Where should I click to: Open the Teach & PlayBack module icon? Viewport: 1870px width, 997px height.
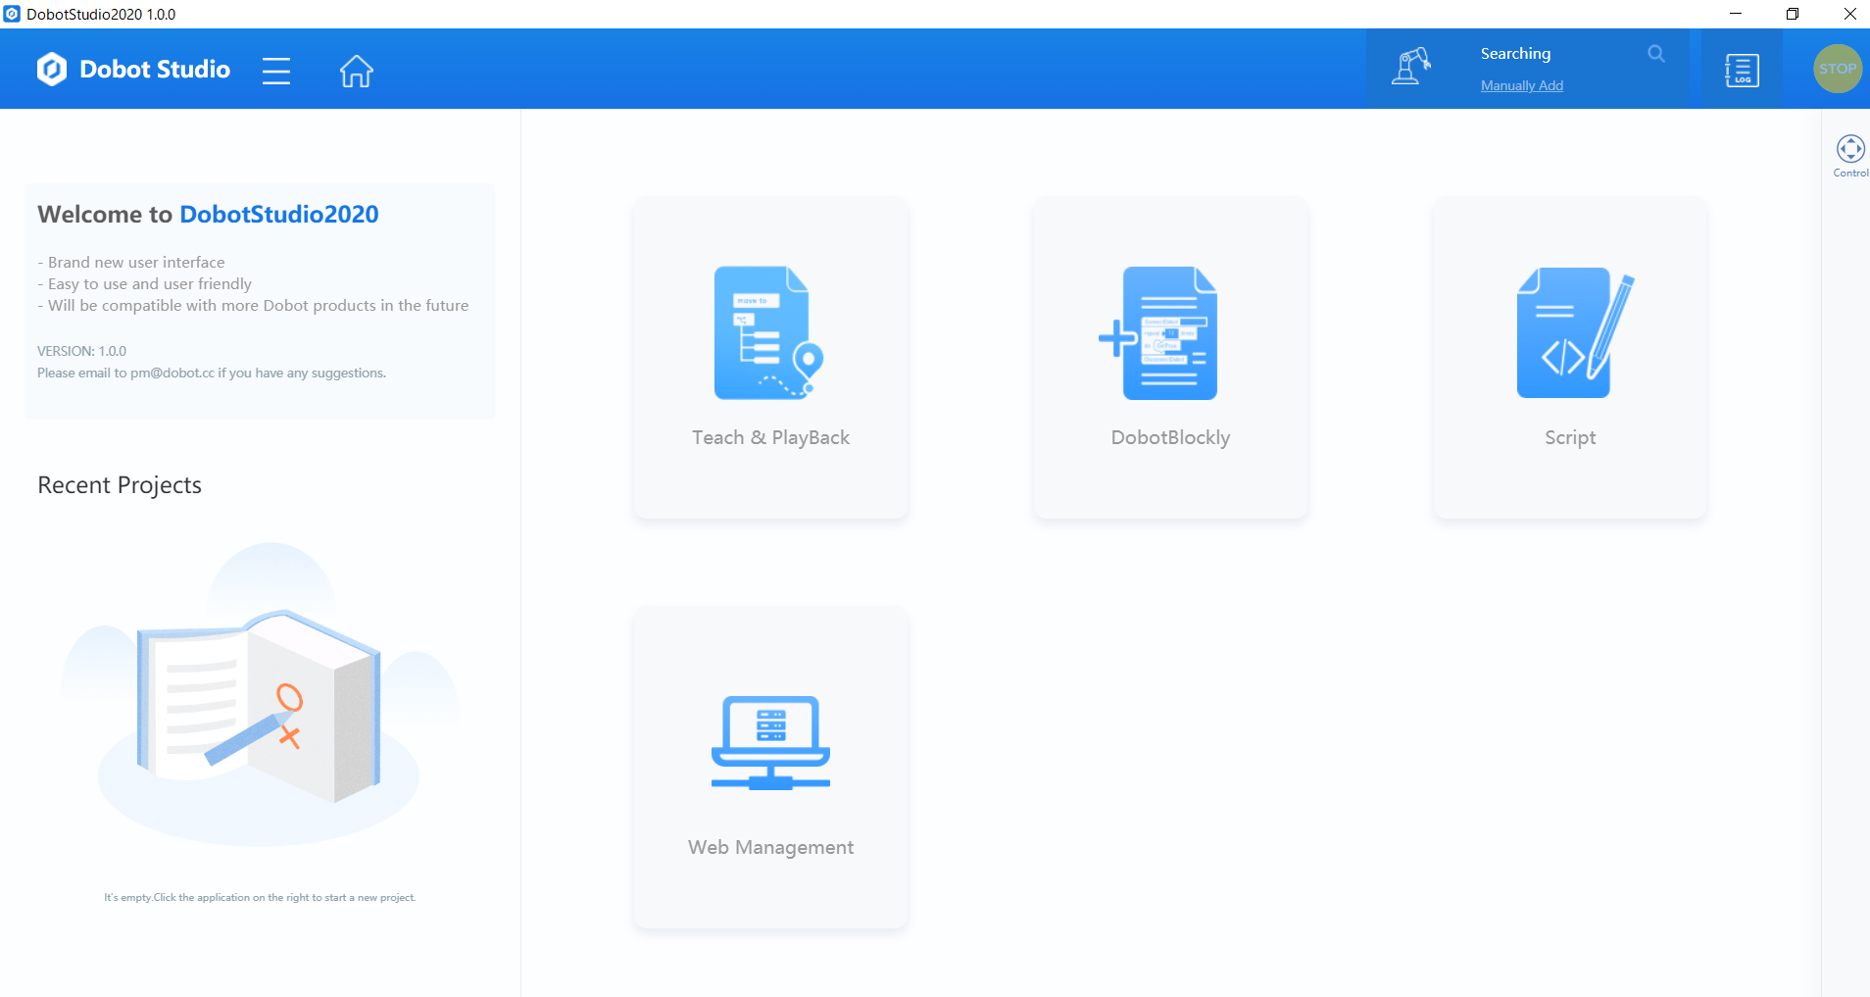pos(770,332)
